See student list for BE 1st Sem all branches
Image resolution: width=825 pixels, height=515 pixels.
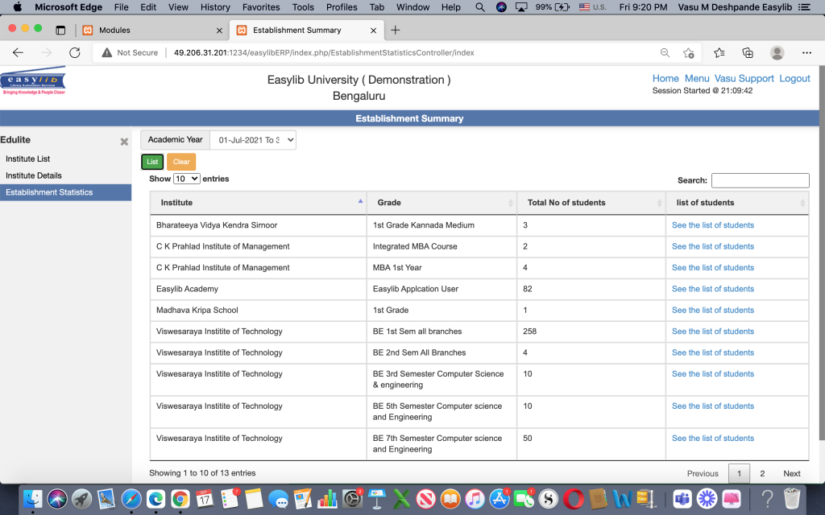[x=713, y=332]
